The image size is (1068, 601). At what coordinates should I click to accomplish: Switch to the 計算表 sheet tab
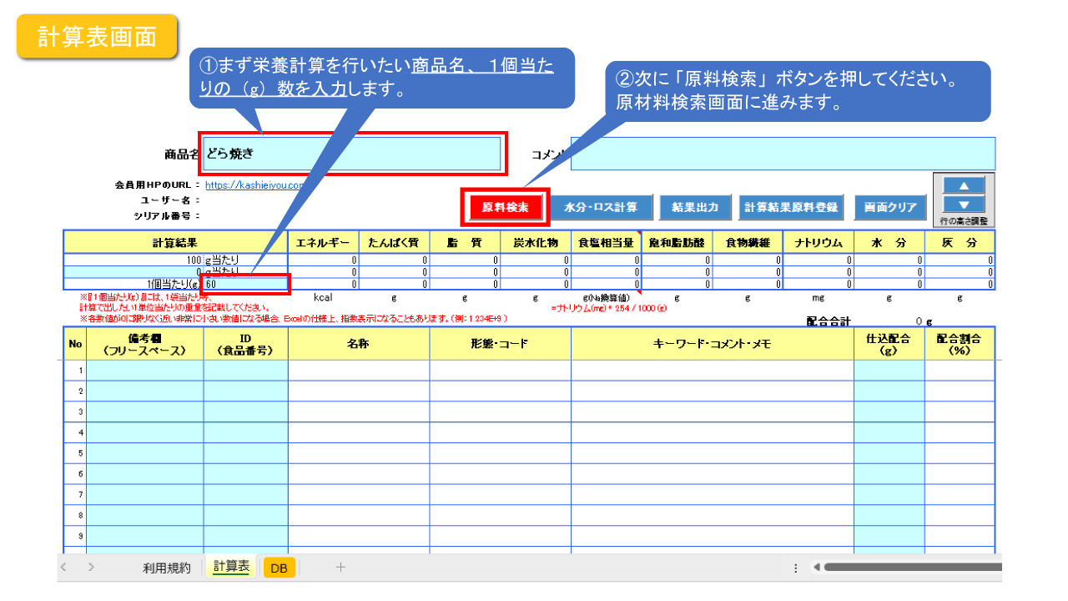231,567
